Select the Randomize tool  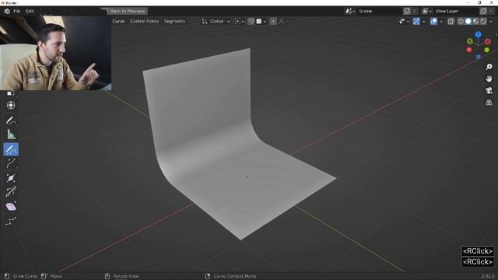click(x=11, y=221)
